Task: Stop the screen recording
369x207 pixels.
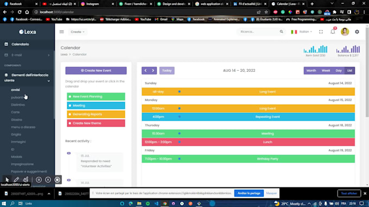Action: (57, 180)
